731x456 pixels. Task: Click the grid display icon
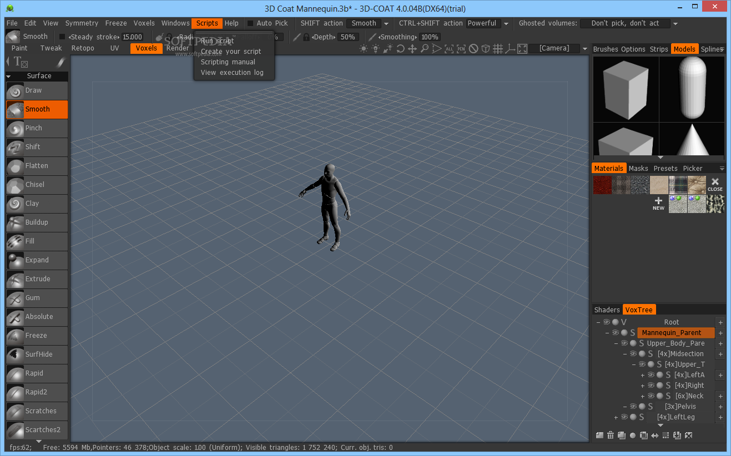(x=498, y=49)
